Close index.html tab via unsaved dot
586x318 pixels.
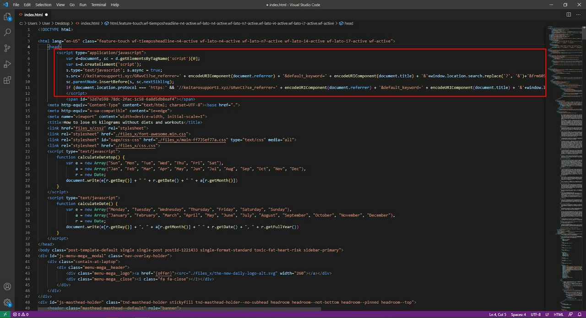tap(46, 15)
